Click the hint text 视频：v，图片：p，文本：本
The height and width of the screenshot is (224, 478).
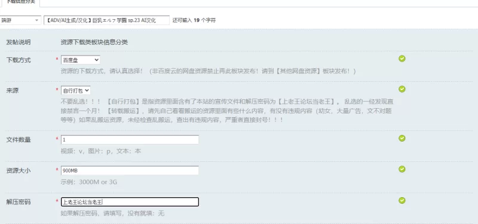[101, 151]
